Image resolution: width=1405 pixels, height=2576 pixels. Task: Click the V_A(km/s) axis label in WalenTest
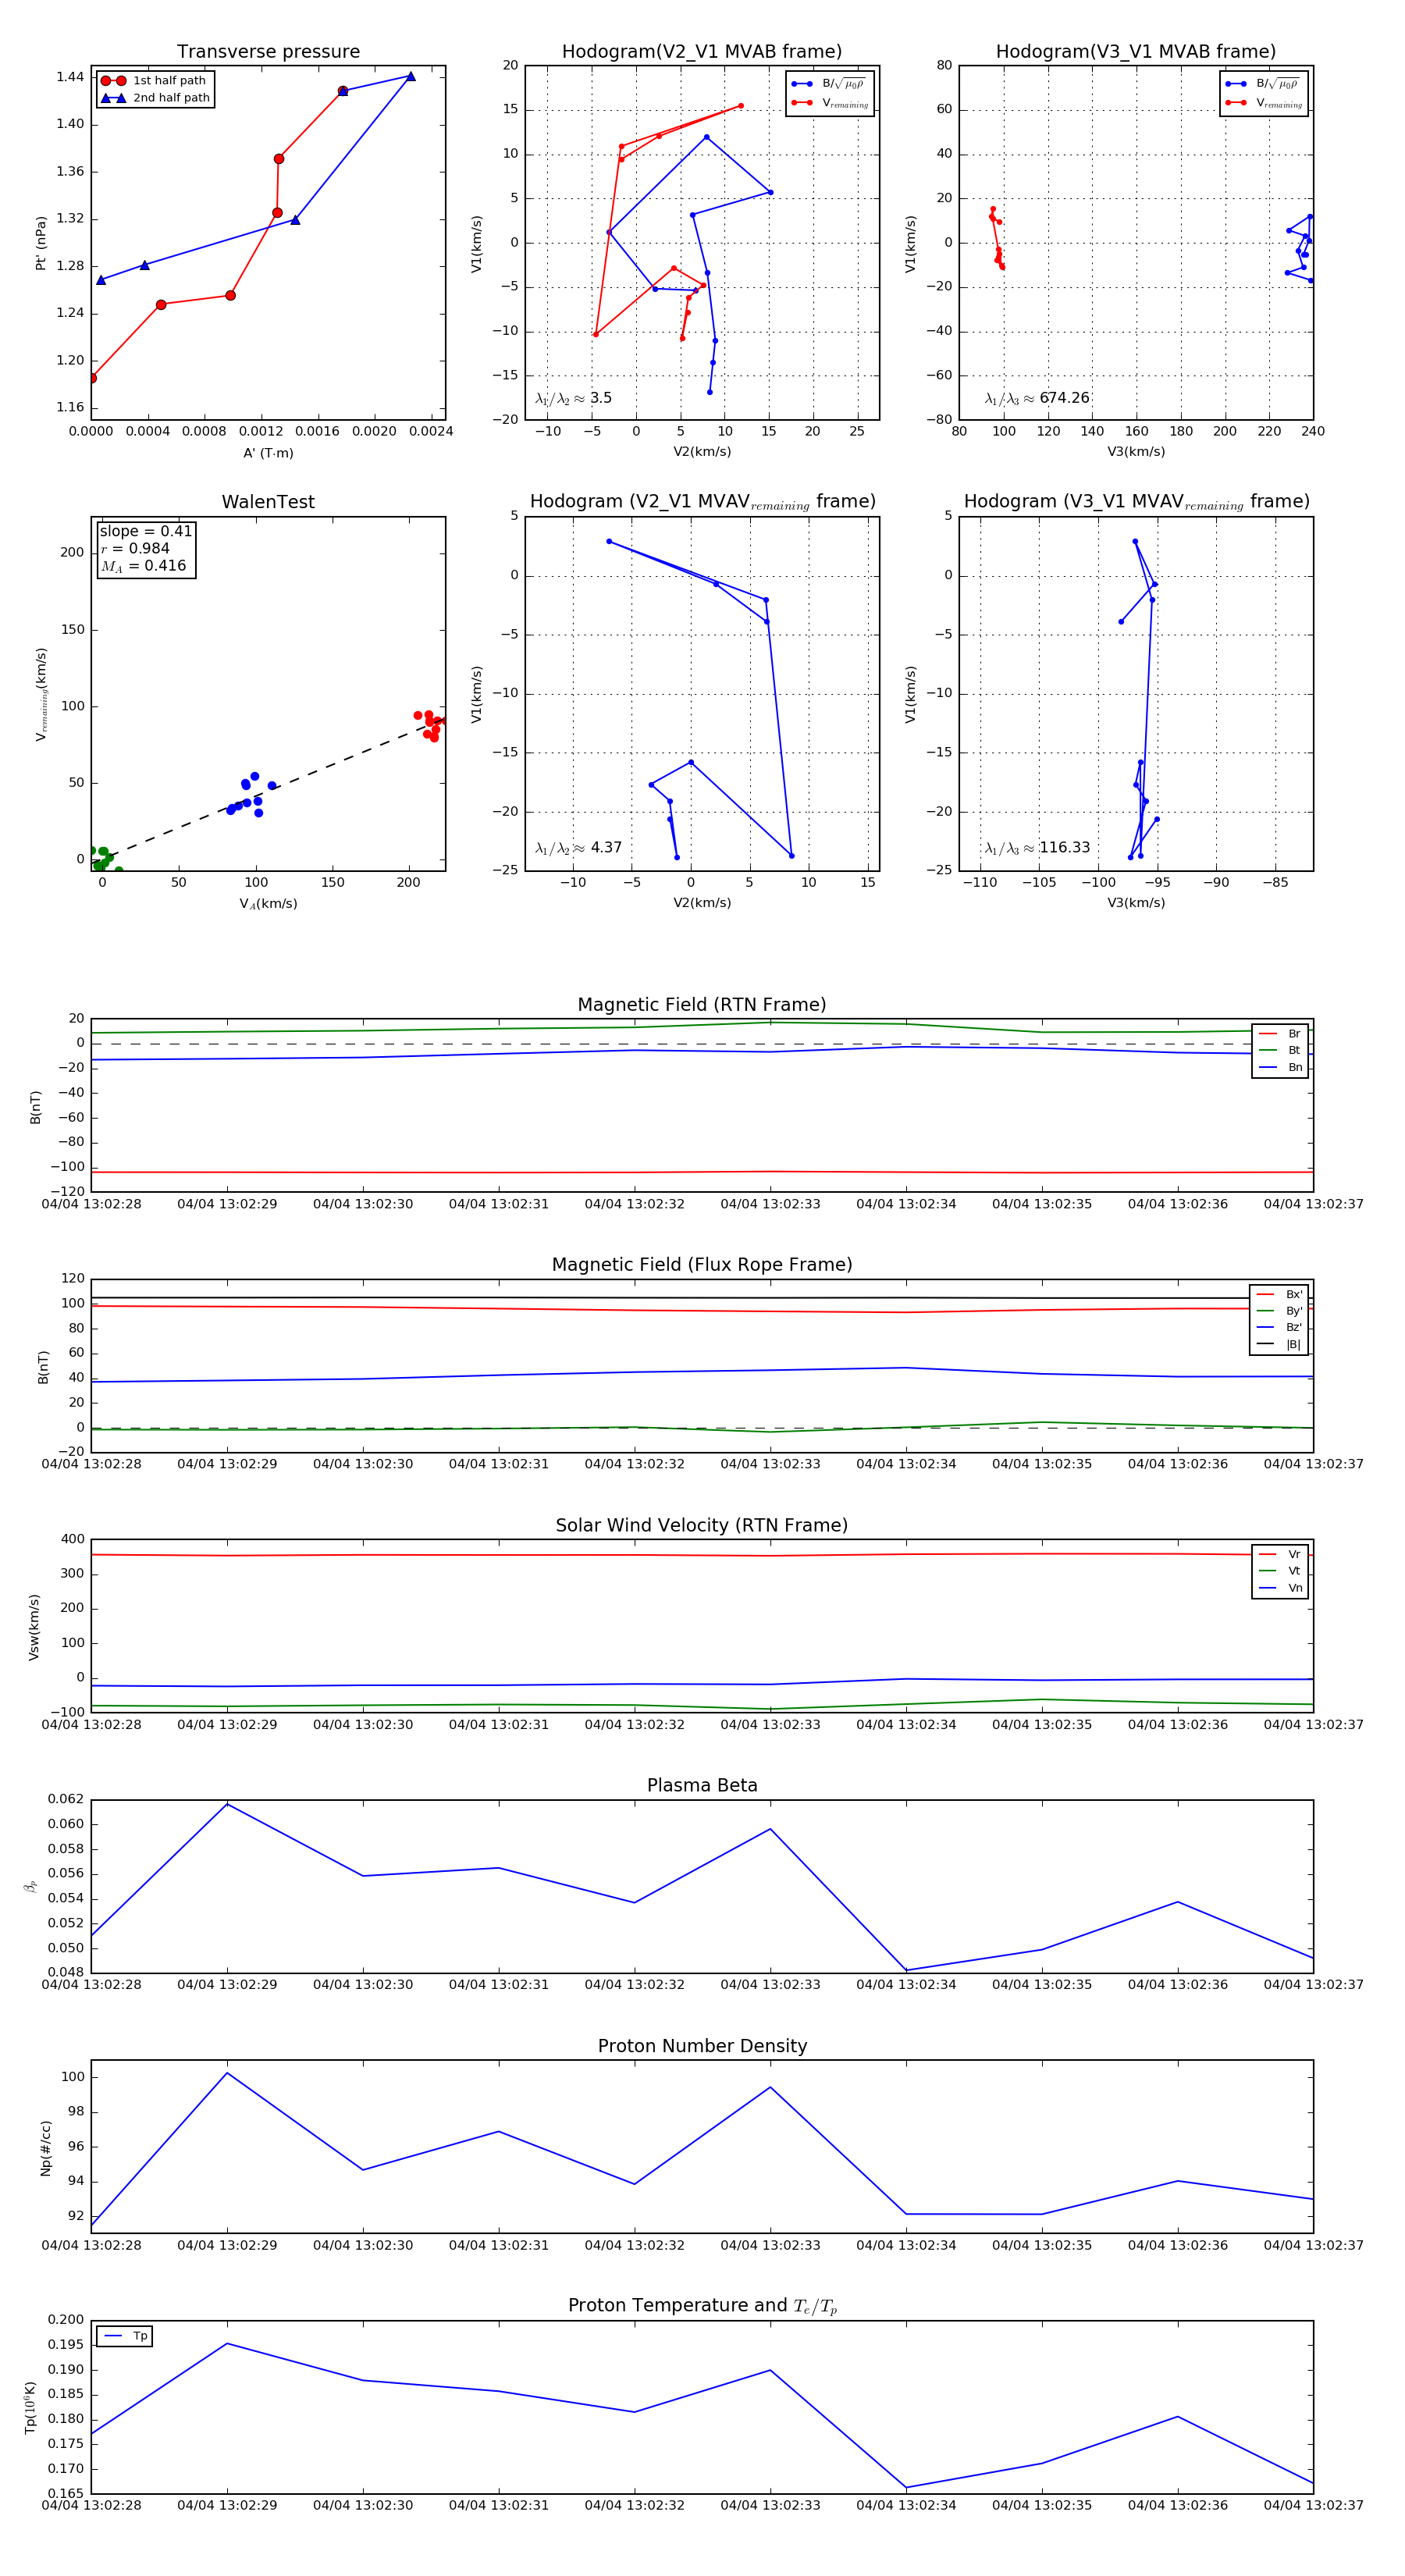[268, 904]
